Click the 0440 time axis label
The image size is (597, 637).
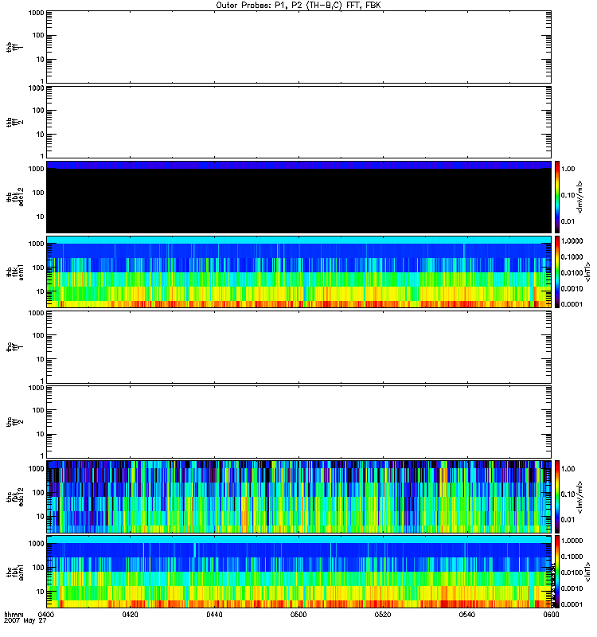(214, 615)
